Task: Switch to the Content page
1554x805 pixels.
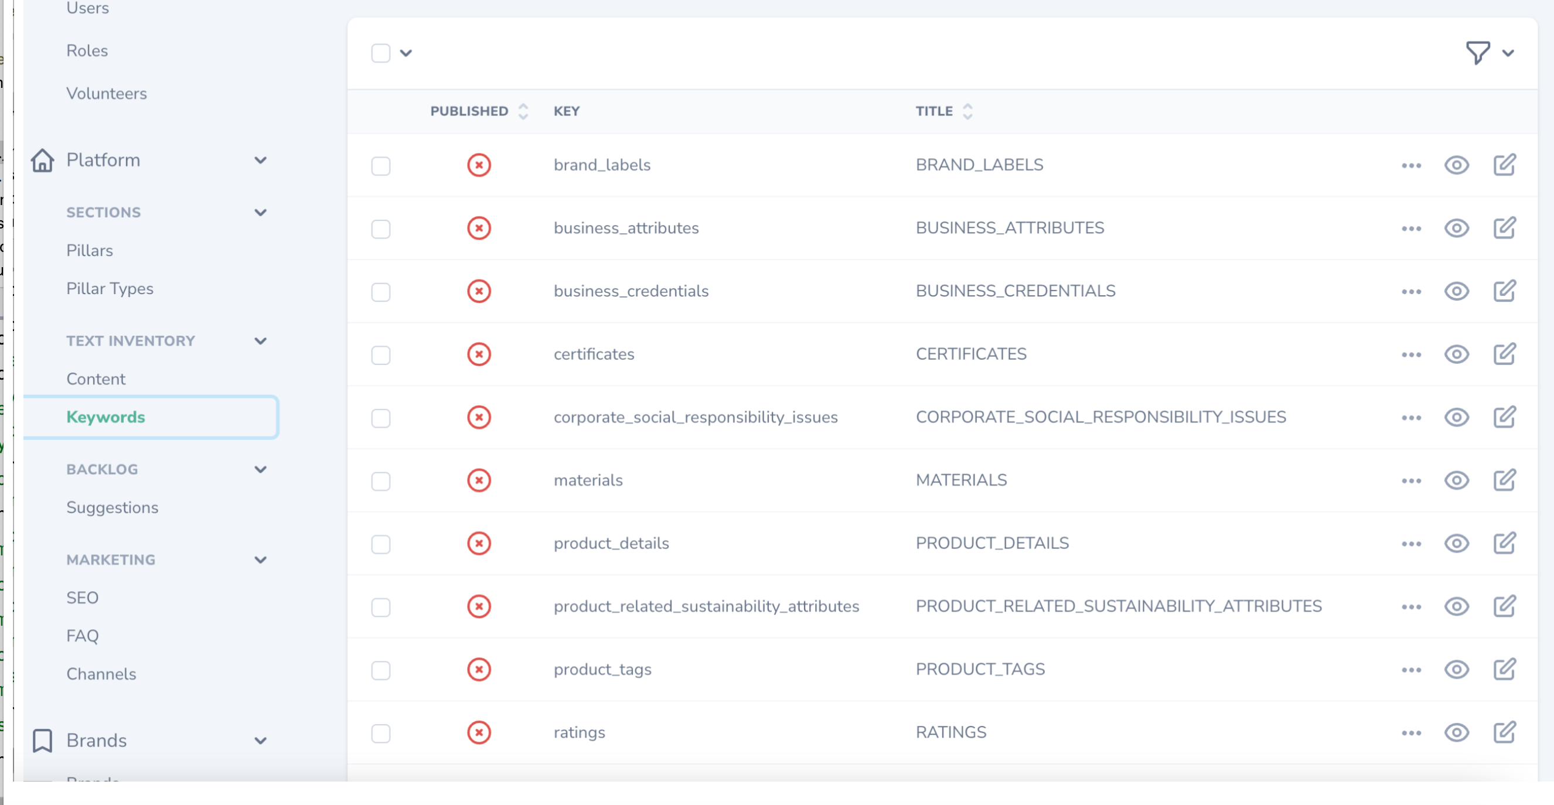Action: point(96,378)
